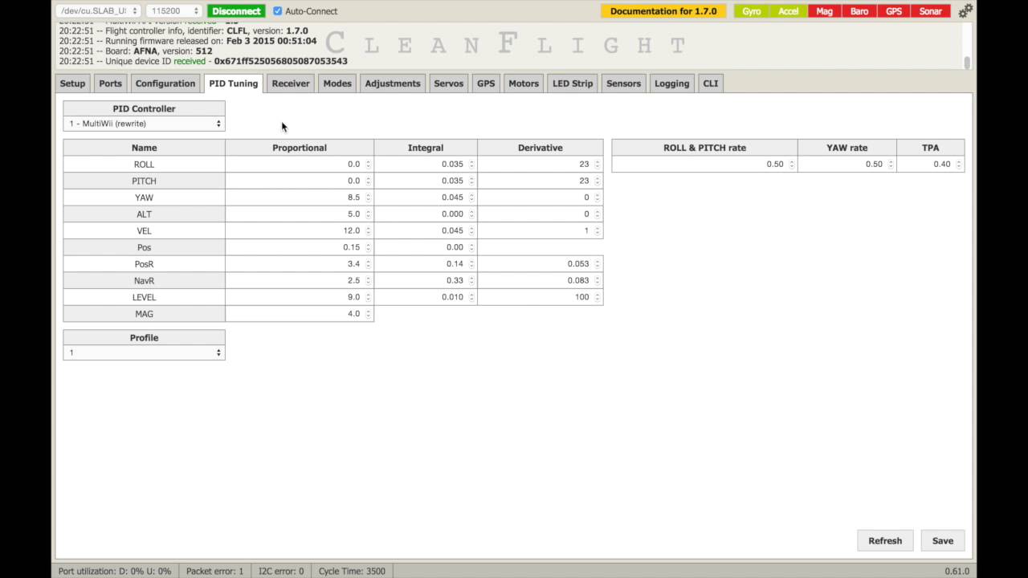1028x578 pixels.
Task: Click the MAG Proportional field
Action: [300, 314]
